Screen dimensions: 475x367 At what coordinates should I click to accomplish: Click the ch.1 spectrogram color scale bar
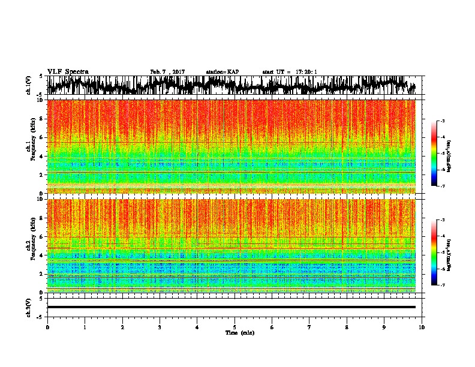coord(434,154)
